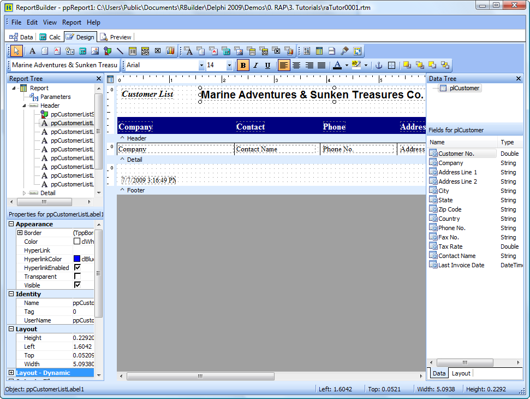Image resolution: width=530 pixels, height=399 pixels.
Task: Click the caption edit box in toolbar
Action: click(x=65, y=65)
